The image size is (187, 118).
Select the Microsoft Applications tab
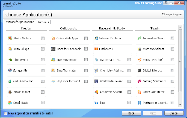[x=20, y=22]
